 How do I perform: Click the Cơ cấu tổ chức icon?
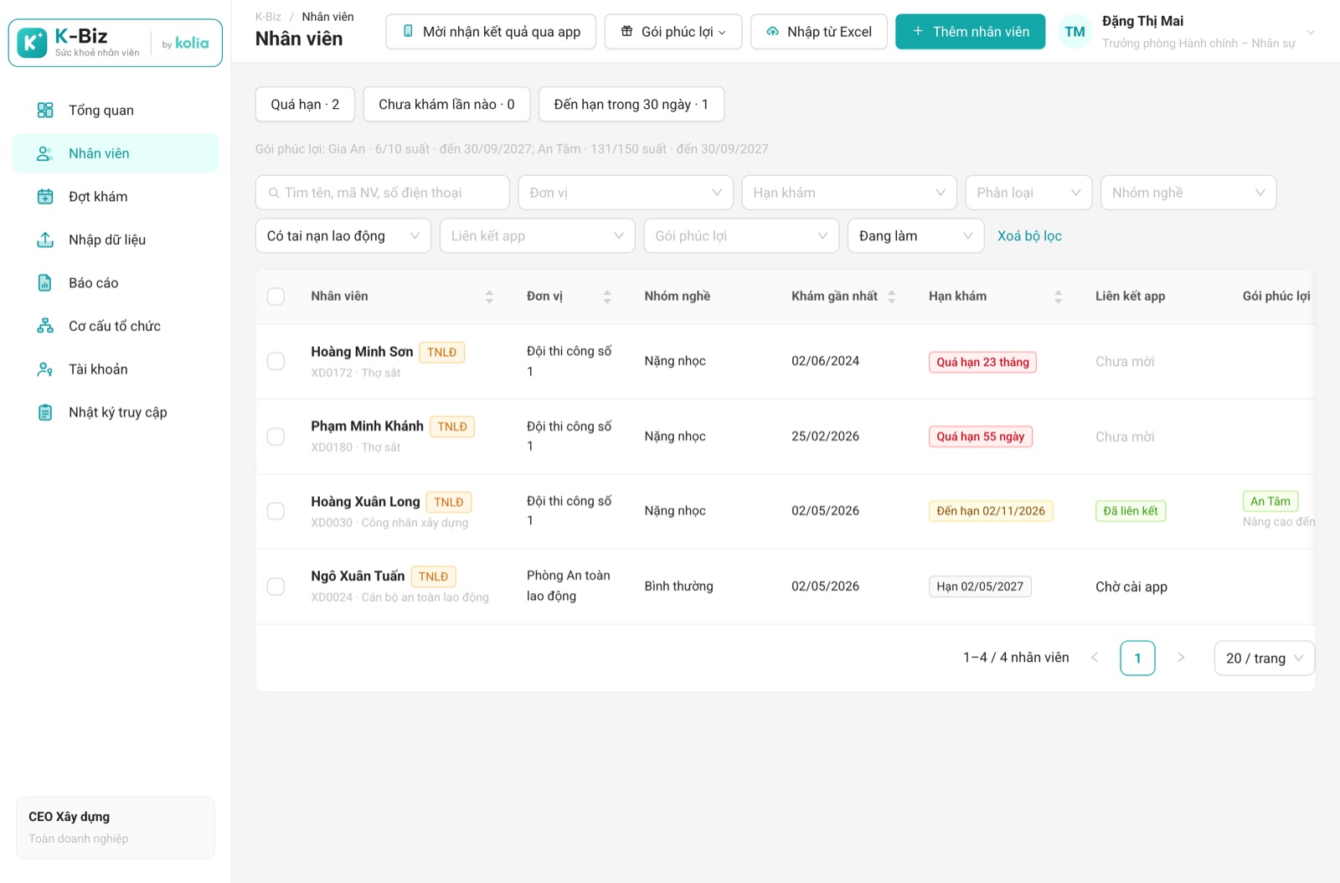45,326
